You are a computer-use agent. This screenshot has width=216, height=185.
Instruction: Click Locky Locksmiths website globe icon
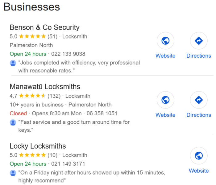(199, 156)
